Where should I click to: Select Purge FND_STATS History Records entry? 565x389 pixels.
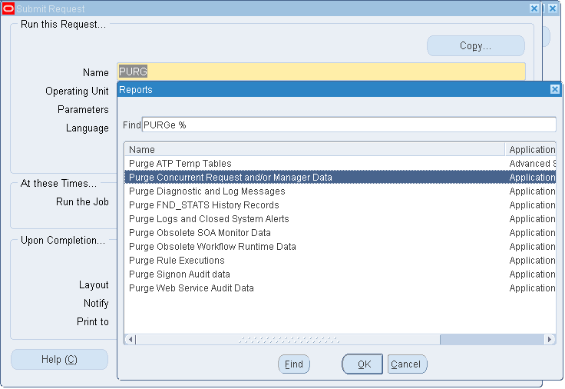[340, 205]
